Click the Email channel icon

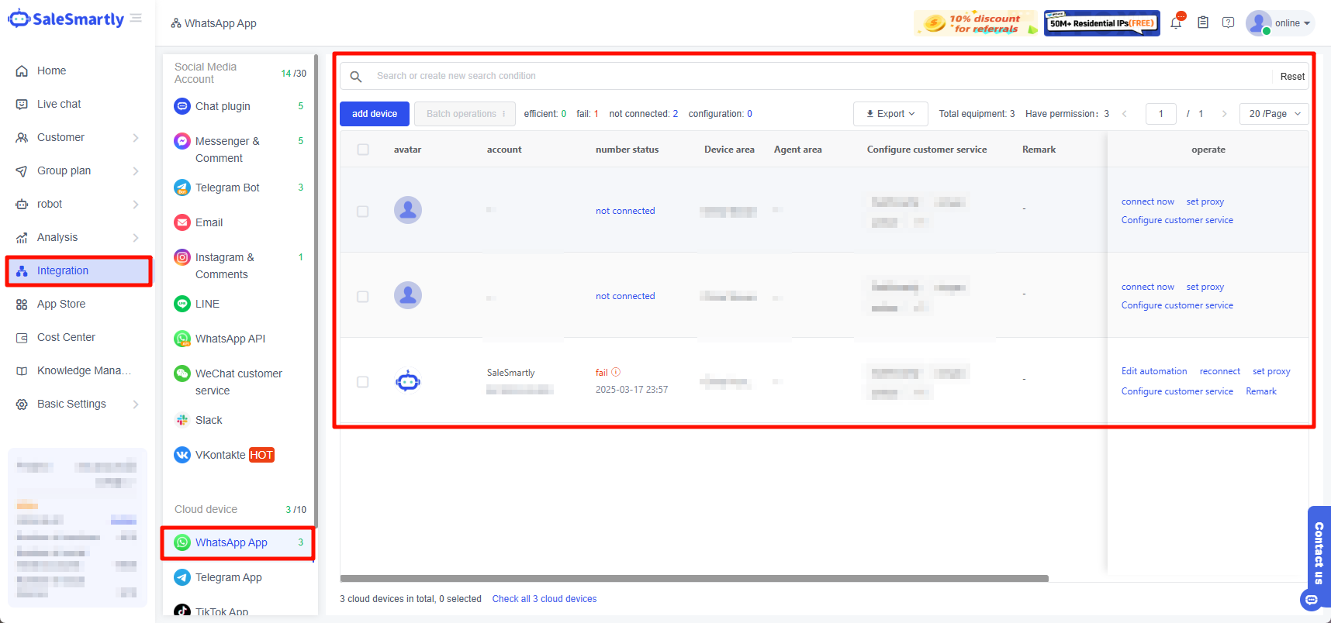pos(182,222)
